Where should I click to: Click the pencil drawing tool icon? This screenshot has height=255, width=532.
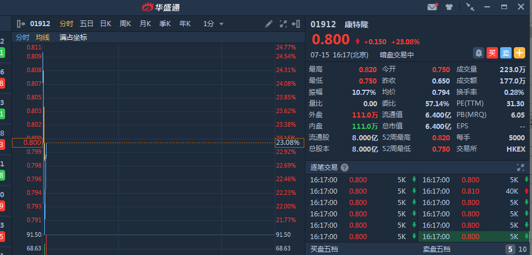(x=269, y=24)
